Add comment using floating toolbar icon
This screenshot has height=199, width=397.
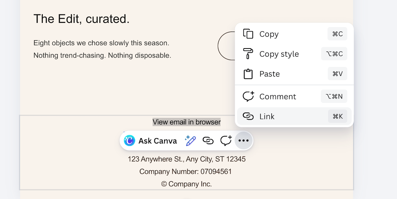tap(226, 140)
